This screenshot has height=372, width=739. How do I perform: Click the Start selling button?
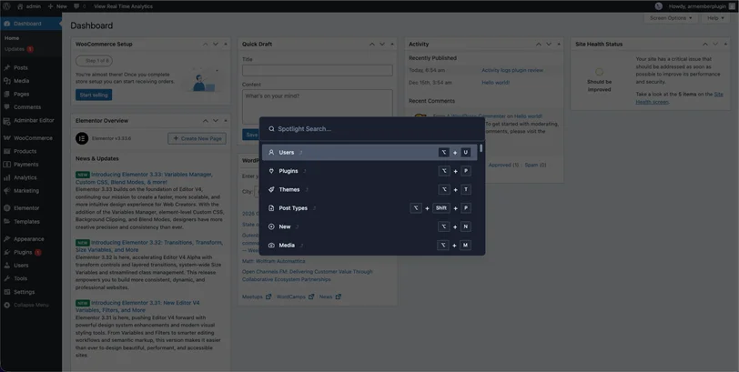coord(94,95)
